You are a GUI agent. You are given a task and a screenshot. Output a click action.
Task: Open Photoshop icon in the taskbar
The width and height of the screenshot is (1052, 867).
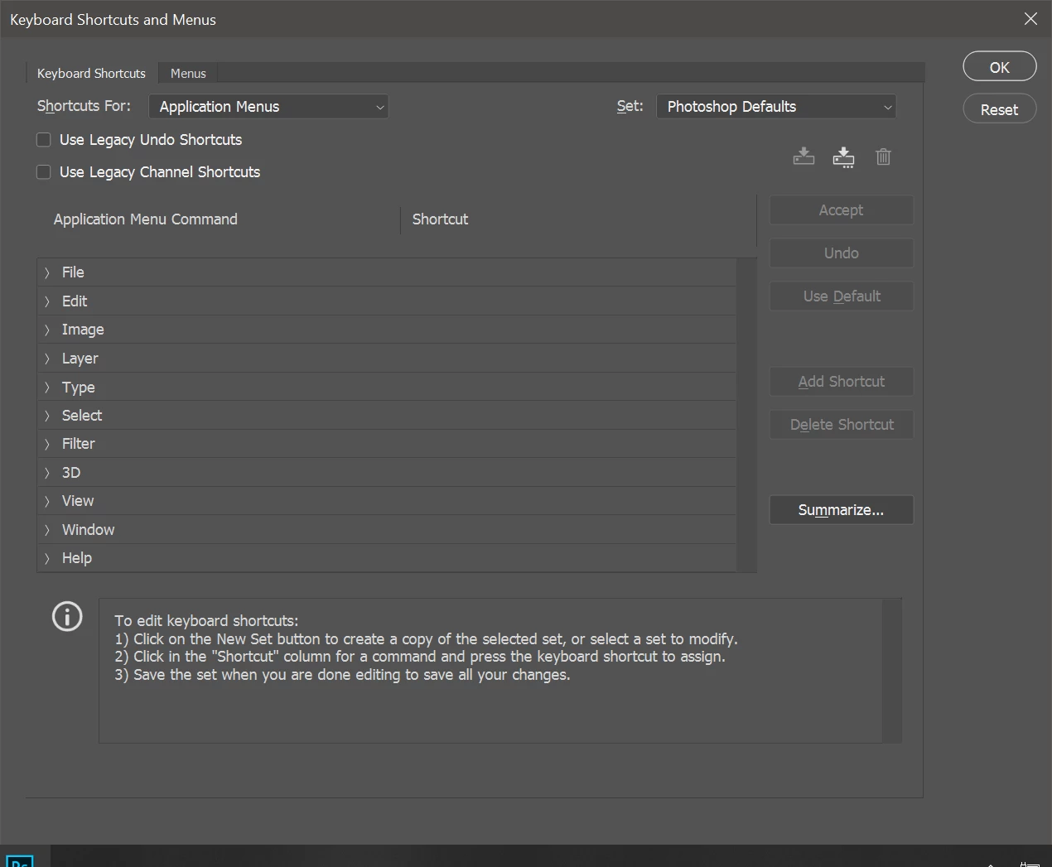coord(19,860)
